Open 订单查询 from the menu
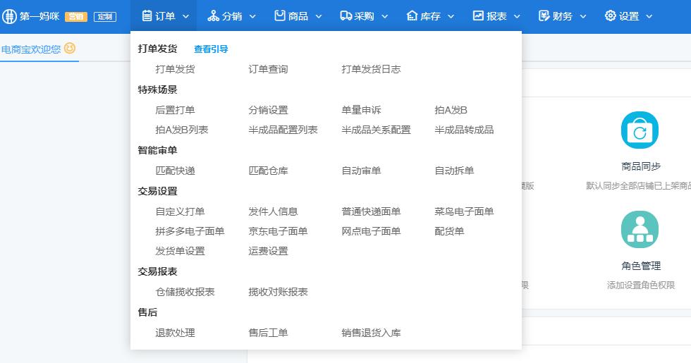691x363 pixels. click(x=268, y=69)
